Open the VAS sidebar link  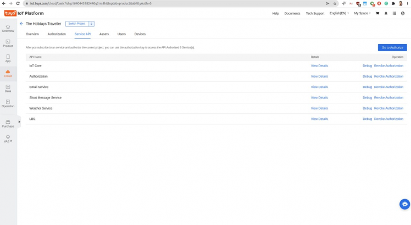tap(8, 139)
